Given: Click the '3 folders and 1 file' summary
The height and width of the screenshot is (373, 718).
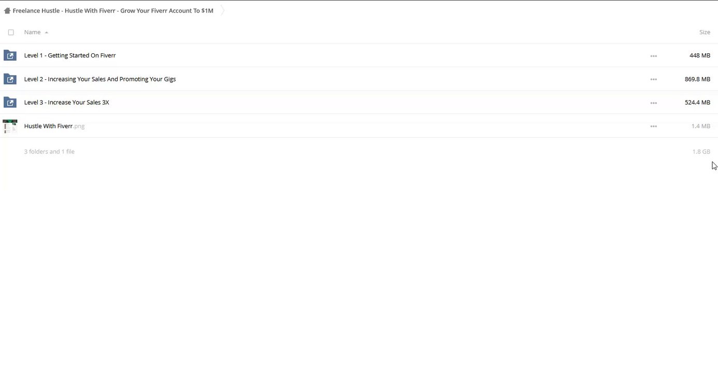Looking at the screenshot, I should (x=49, y=152).
